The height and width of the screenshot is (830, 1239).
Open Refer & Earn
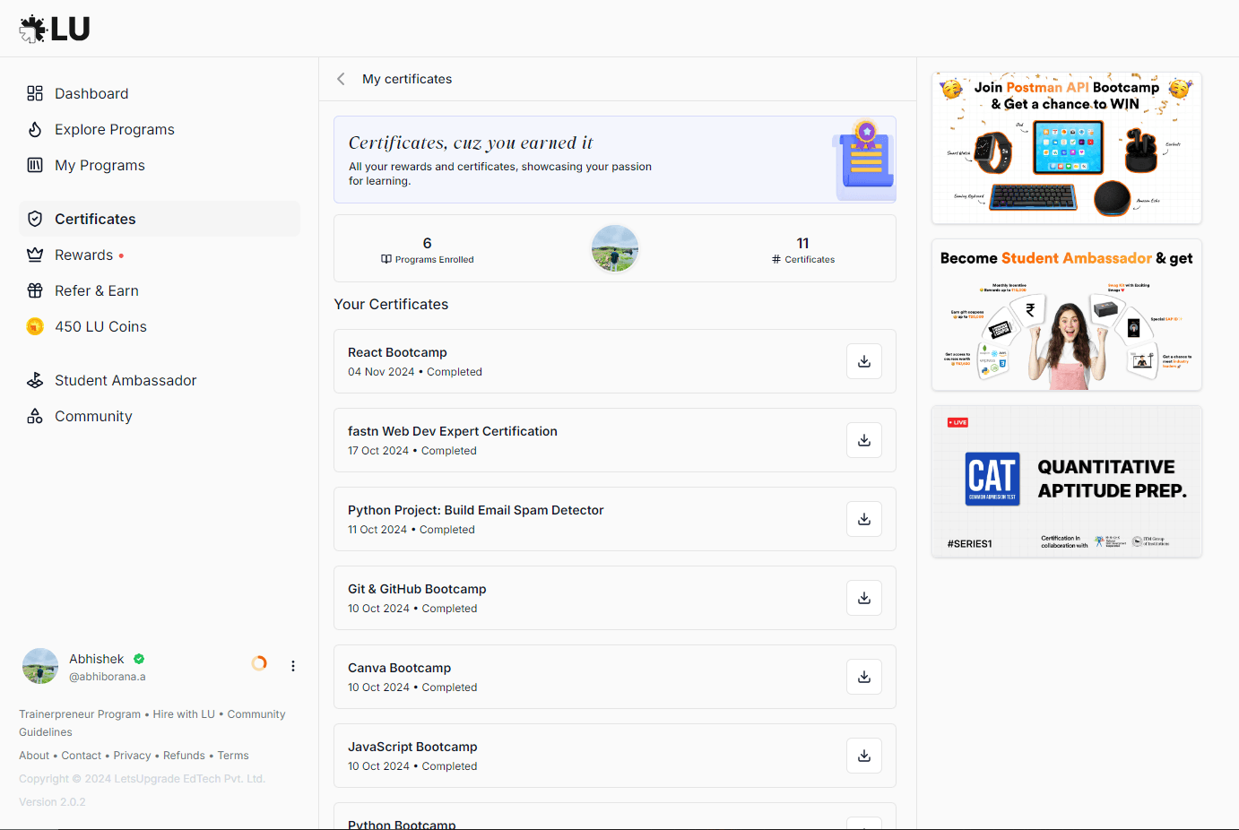(98, 290)
